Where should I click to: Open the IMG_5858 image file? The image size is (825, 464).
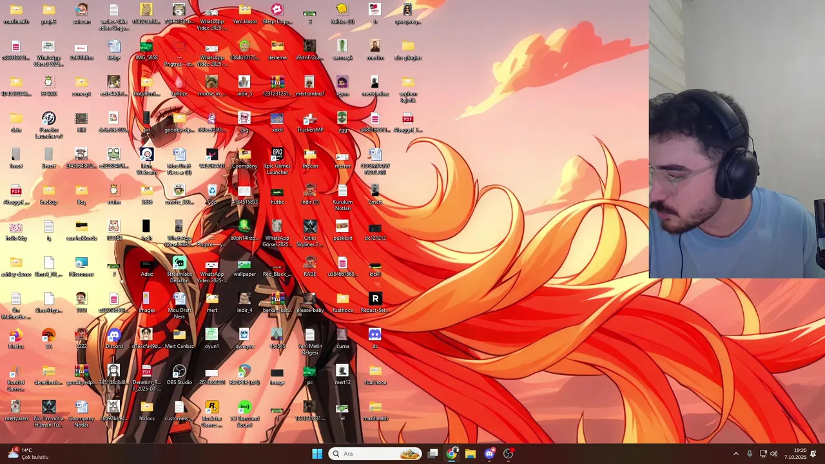coord(146,50)
